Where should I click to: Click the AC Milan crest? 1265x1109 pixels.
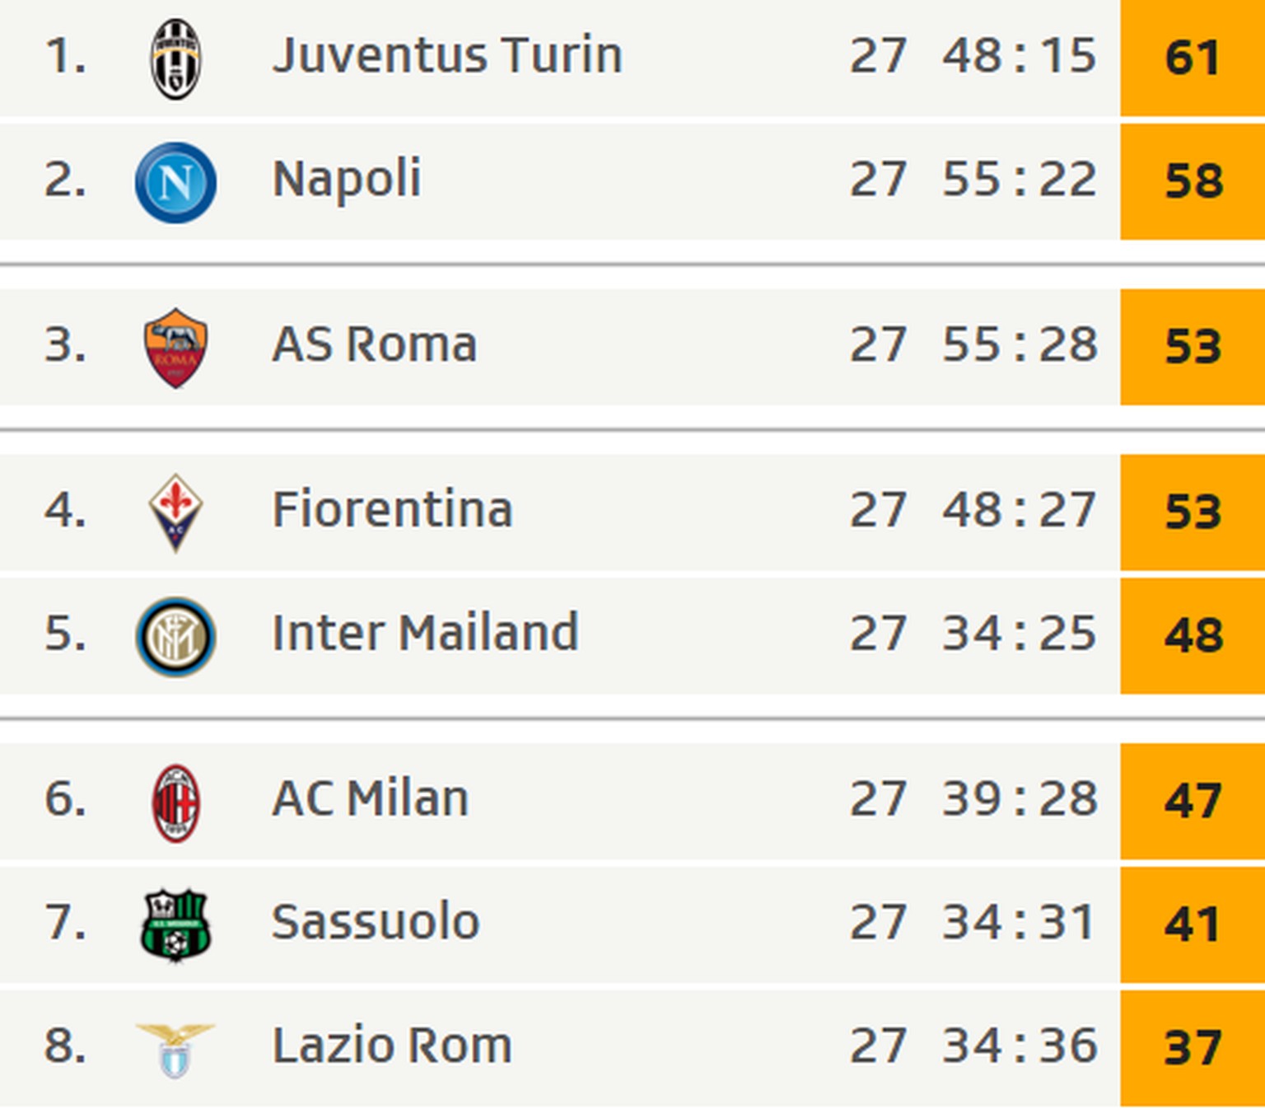175,802
